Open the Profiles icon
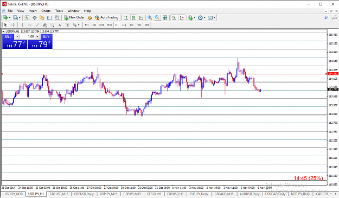339x198 pixels. 15,18
